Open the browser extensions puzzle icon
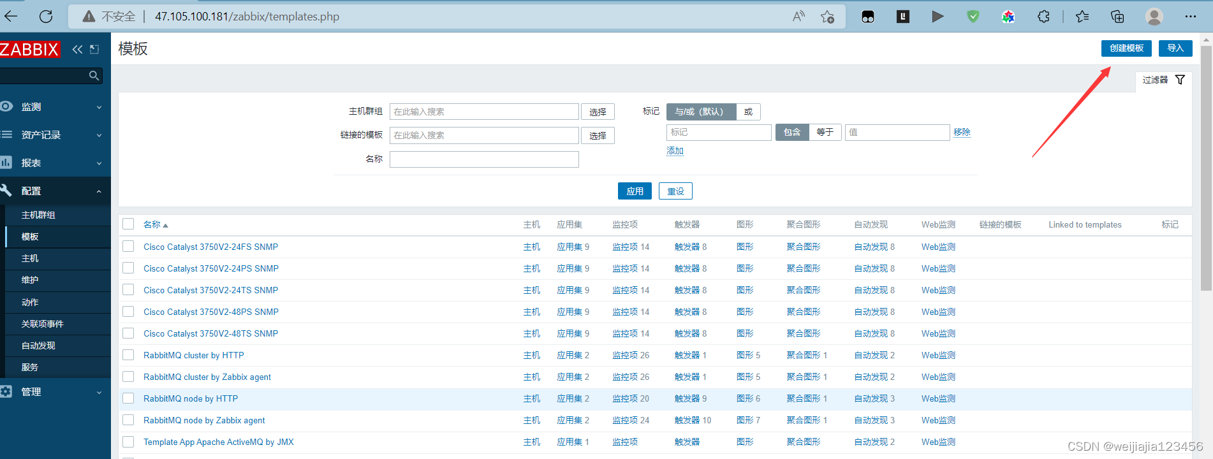 point(1043,16)
